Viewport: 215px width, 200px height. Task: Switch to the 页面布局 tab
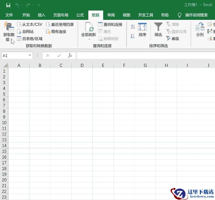[x=61, y=15]
